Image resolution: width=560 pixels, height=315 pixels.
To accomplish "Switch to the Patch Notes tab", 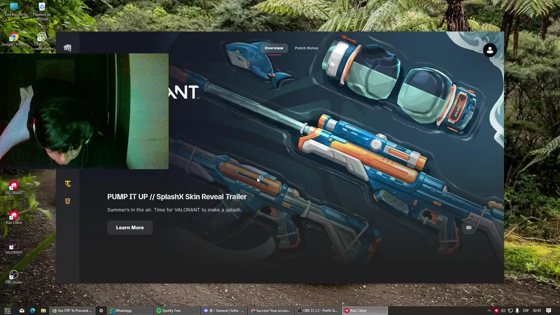I will point(306,48).
